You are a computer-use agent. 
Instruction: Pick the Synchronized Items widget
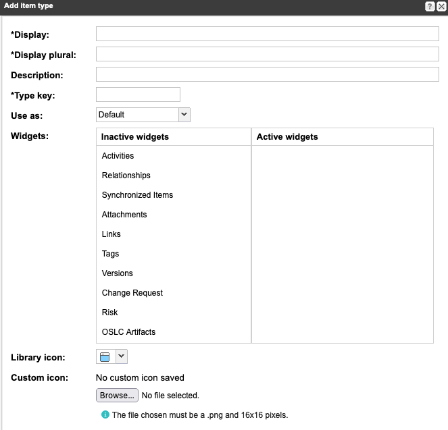click(137, 195)
